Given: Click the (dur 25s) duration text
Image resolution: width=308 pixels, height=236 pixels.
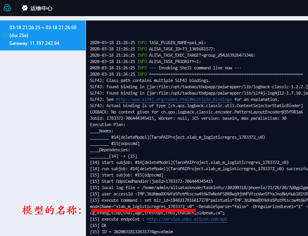Looking at the screenshot, I should pos(19,35).
